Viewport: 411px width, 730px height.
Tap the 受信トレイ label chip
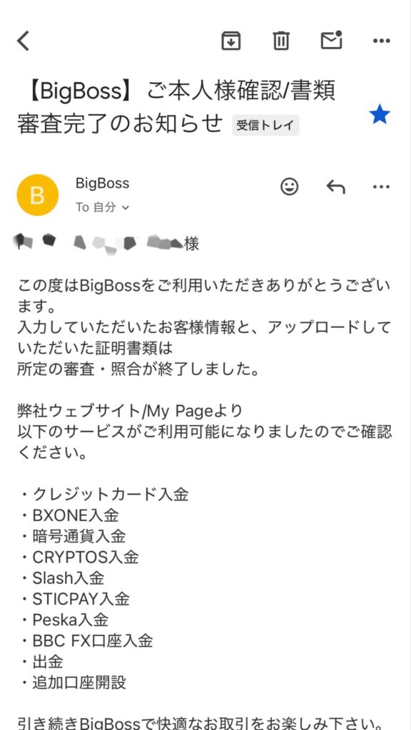265,125
